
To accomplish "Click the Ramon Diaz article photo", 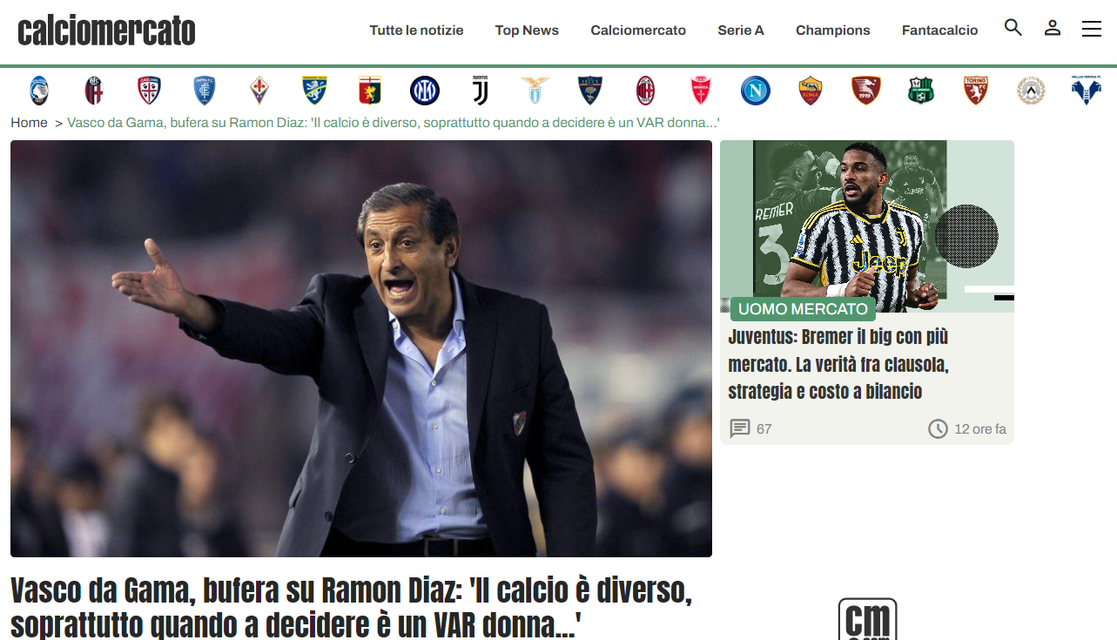I will [361, 348].
